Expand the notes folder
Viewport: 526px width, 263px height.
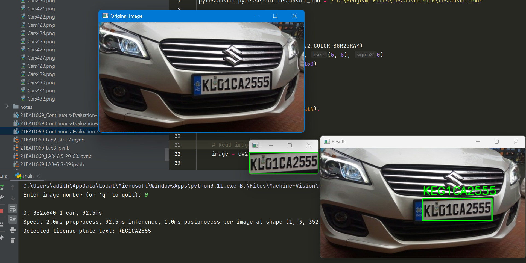[x=7, y=107]
